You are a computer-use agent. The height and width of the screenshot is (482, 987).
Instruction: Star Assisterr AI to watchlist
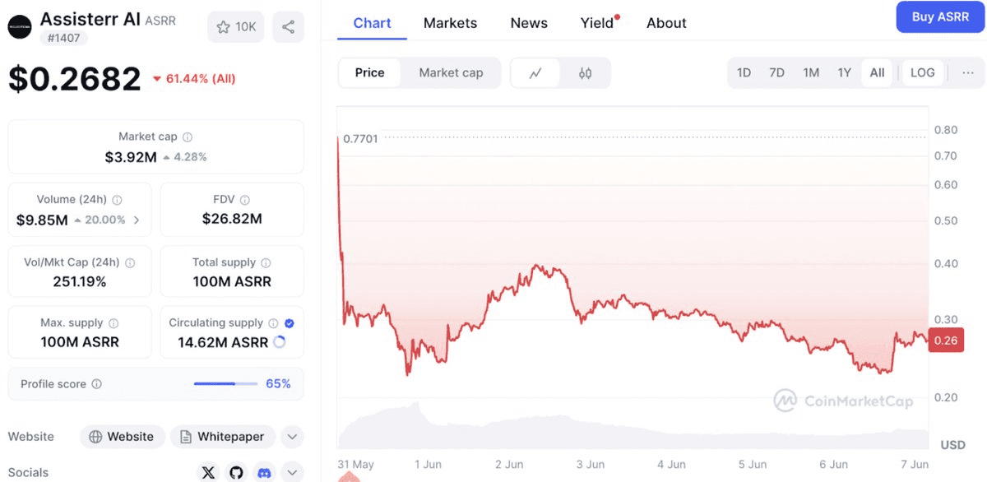click(235, 27)
